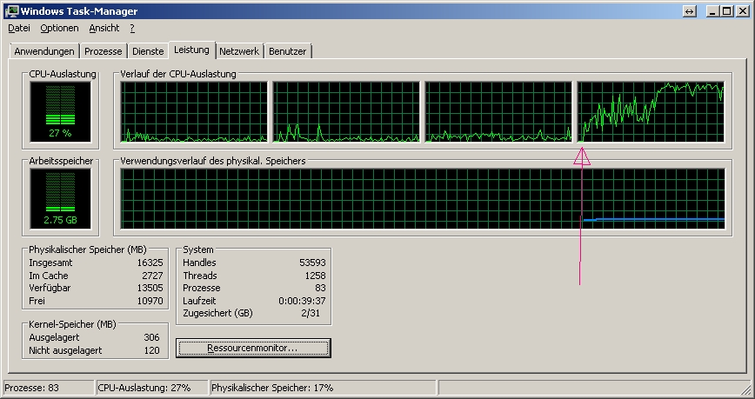
Task: Minimize the Task-Manager window
Action: [x=713, y=11]
